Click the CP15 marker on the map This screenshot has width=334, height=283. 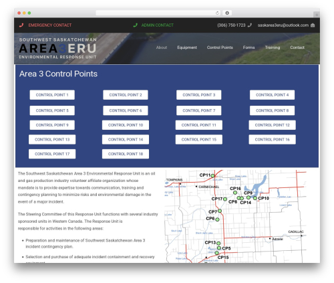point(216,253)
